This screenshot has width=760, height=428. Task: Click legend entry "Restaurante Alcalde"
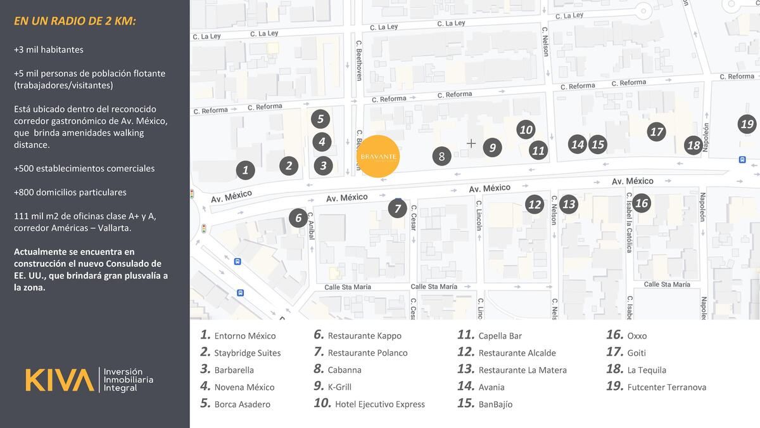(x=507, y=353)
